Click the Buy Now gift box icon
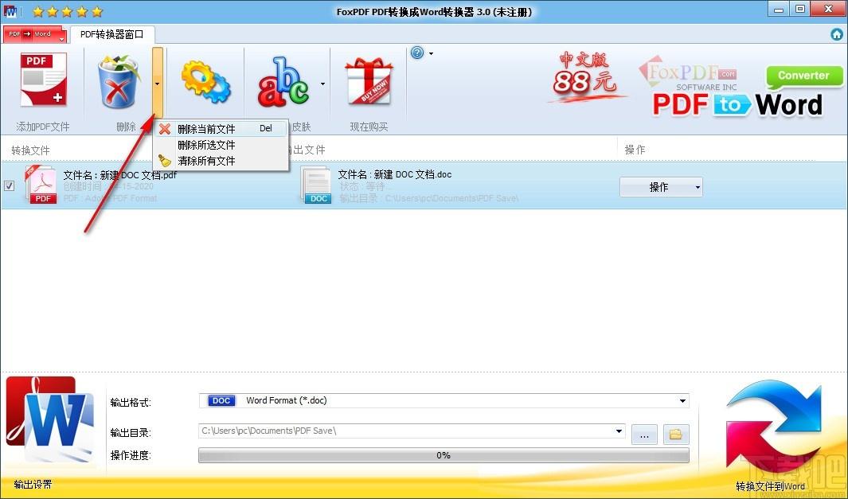 pos(369,81)
